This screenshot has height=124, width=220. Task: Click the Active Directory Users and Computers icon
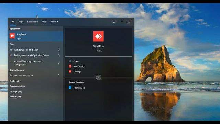(x=11, y=61)
